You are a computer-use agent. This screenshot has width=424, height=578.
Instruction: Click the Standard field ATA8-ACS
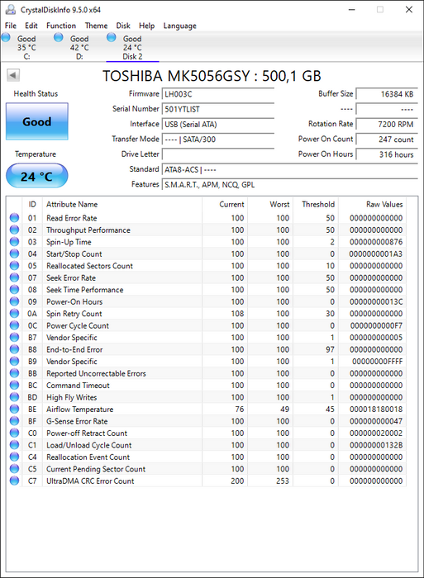coord(289,169)
